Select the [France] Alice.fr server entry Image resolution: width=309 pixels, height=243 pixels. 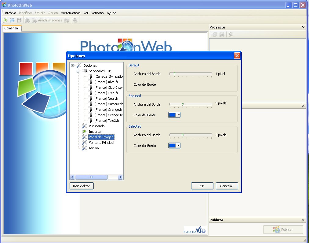pos(106,82)
